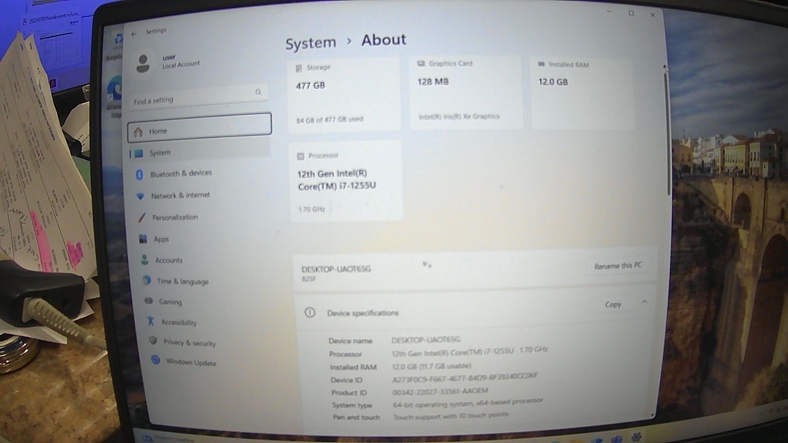Click the Privacy shield icon
788x443 pixels.
153,341
